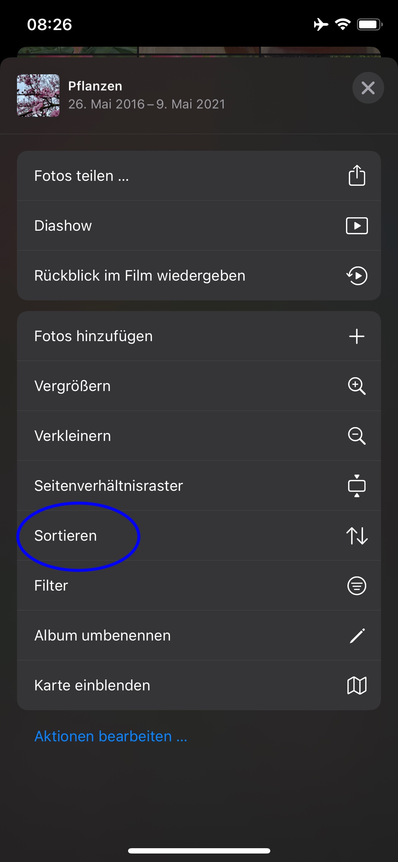Tap the plus icon for Fotos hinzufügen
This screenshot has width=398, height=862.
tap(357, 336)
